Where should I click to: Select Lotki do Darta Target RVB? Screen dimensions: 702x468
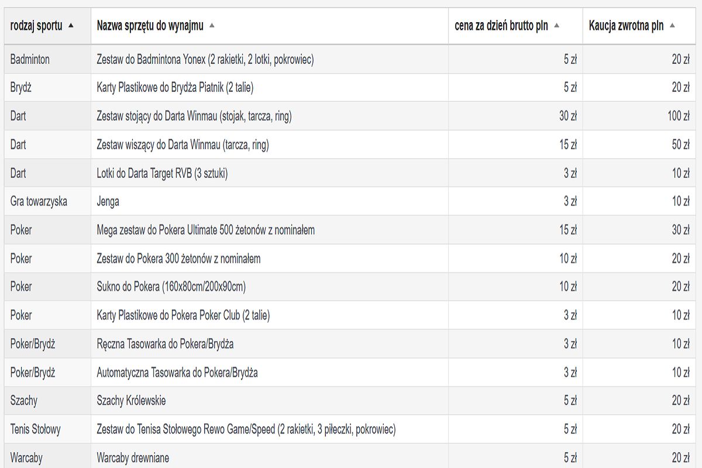pos(162,173)
